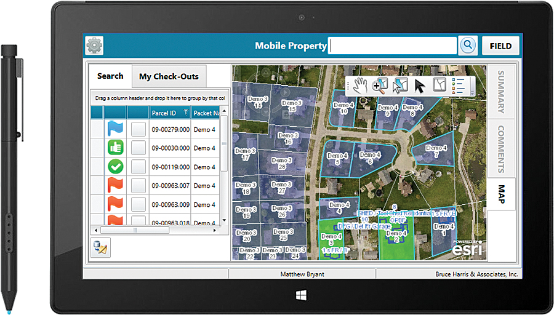
Task: Click the Demo 4 9 parcel on map
Action: [x=387, y=111]
